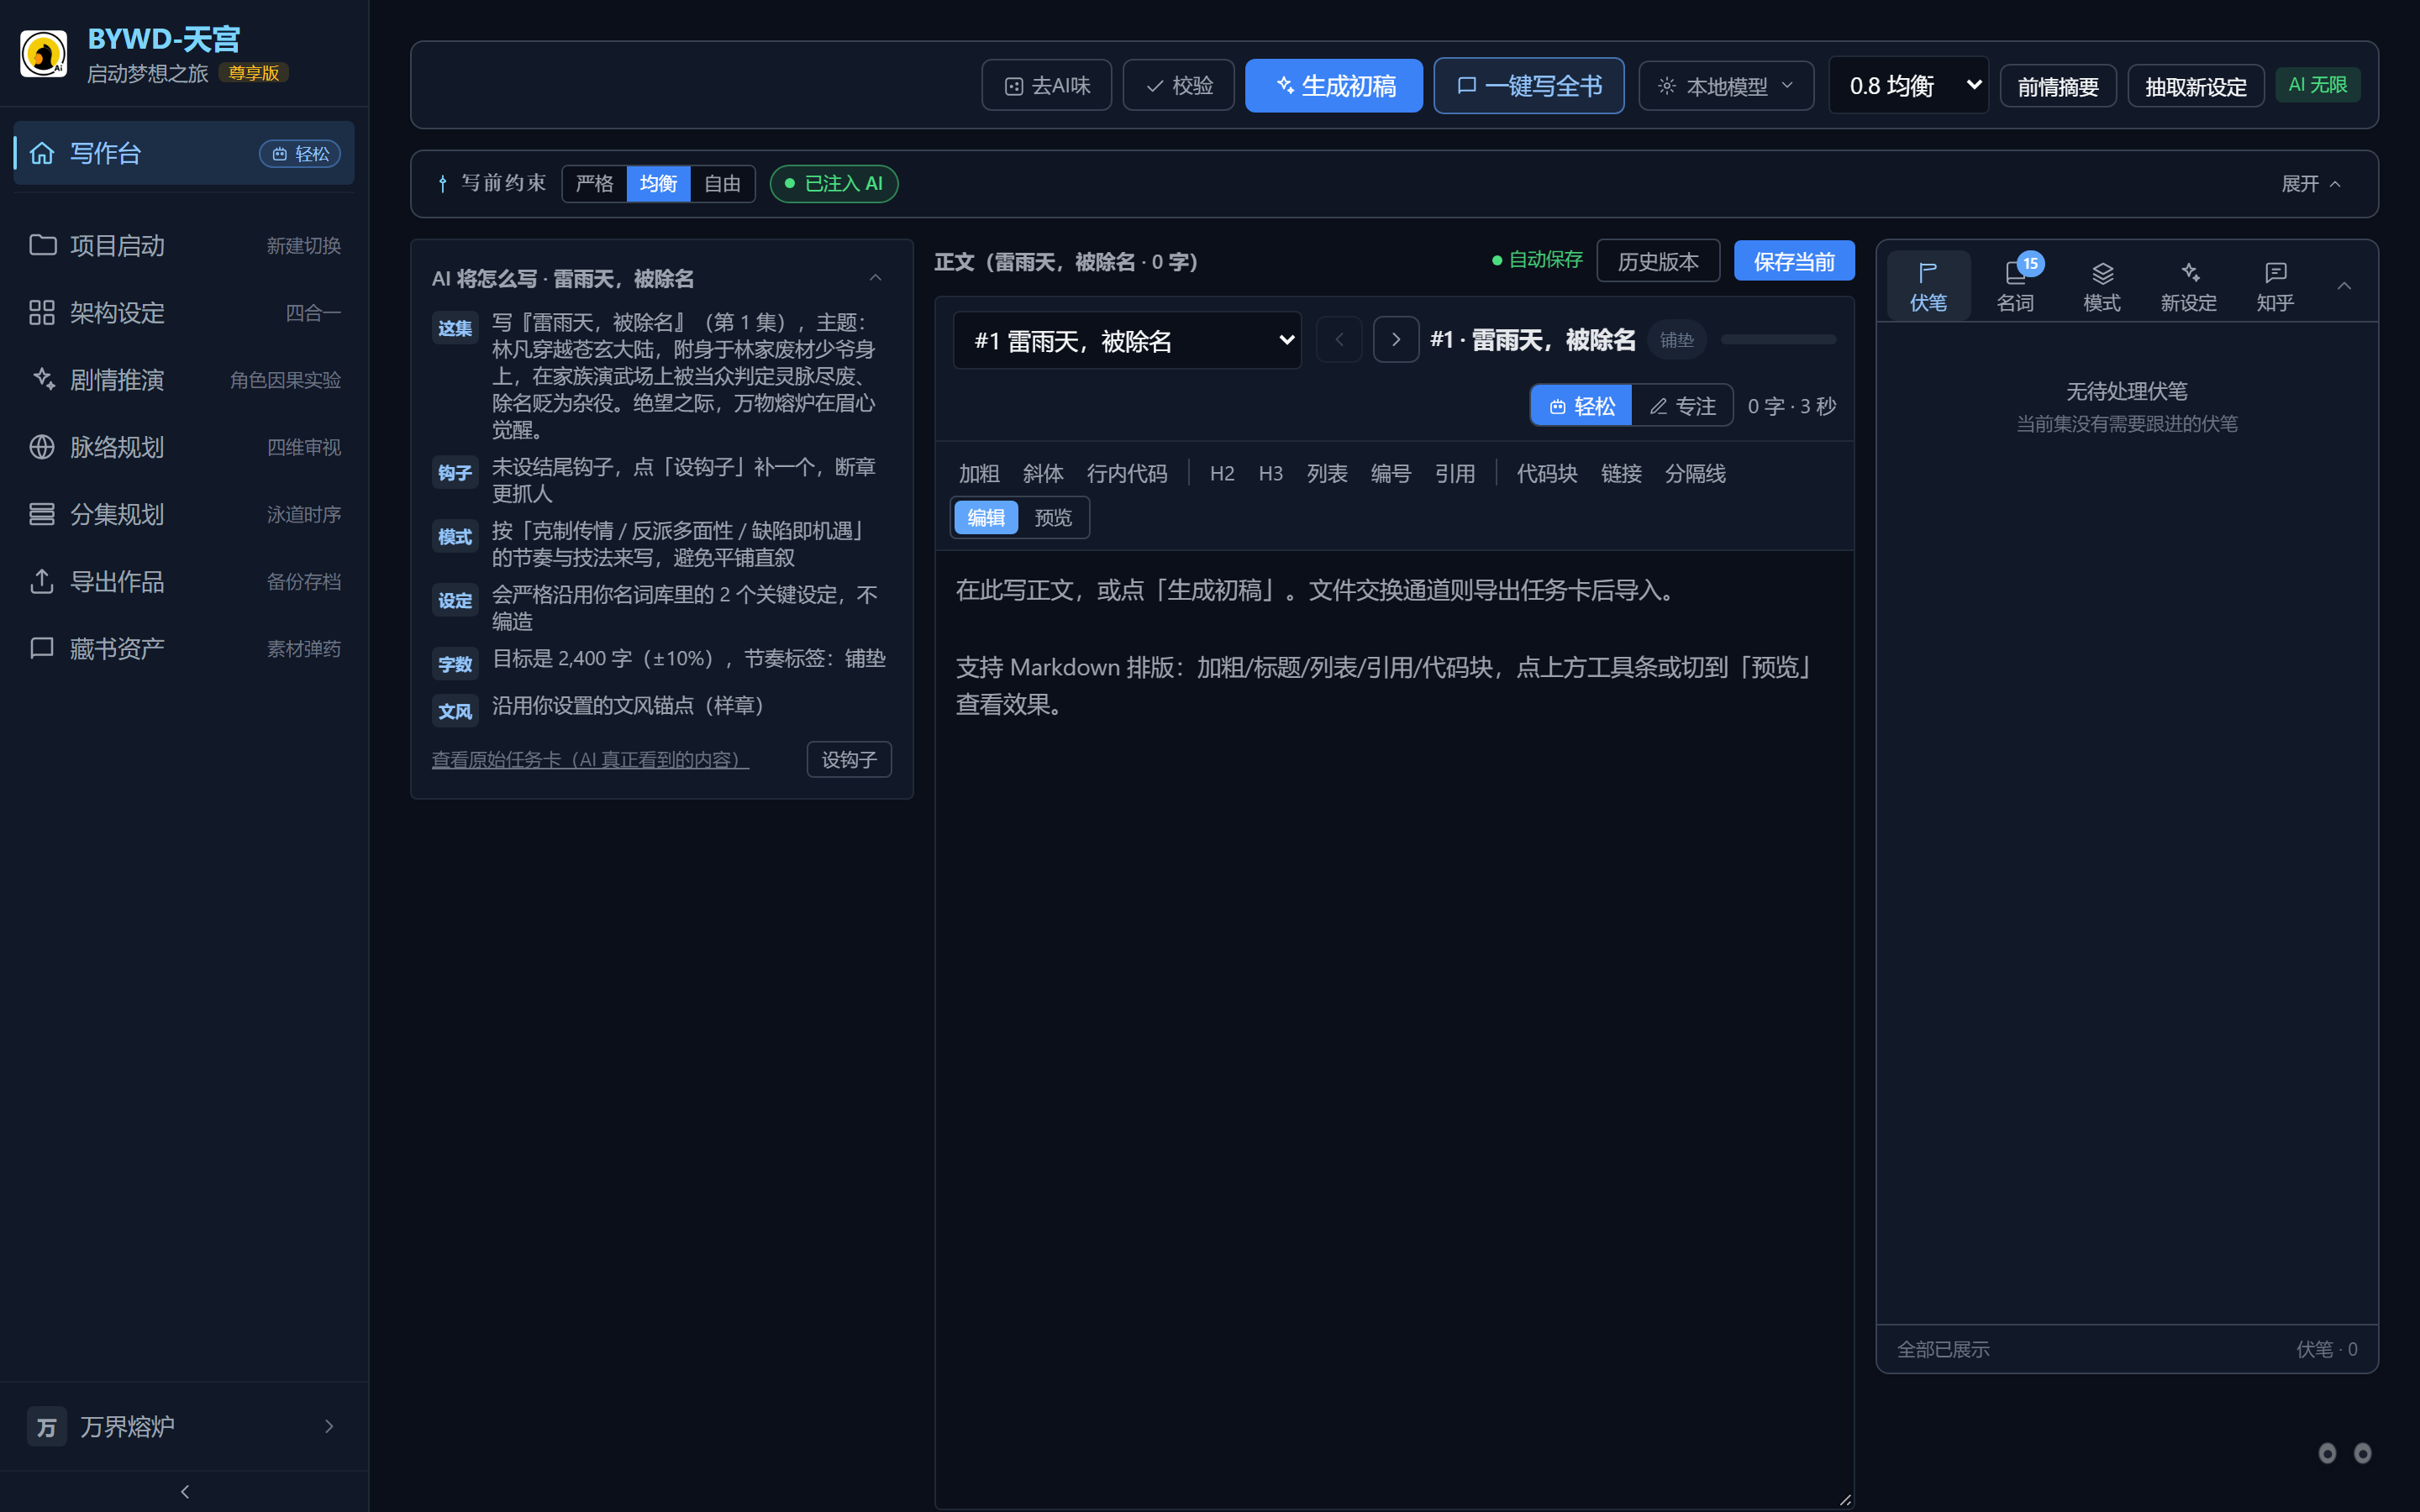Open the 项目启动 sidebar item

pos(185,245)
